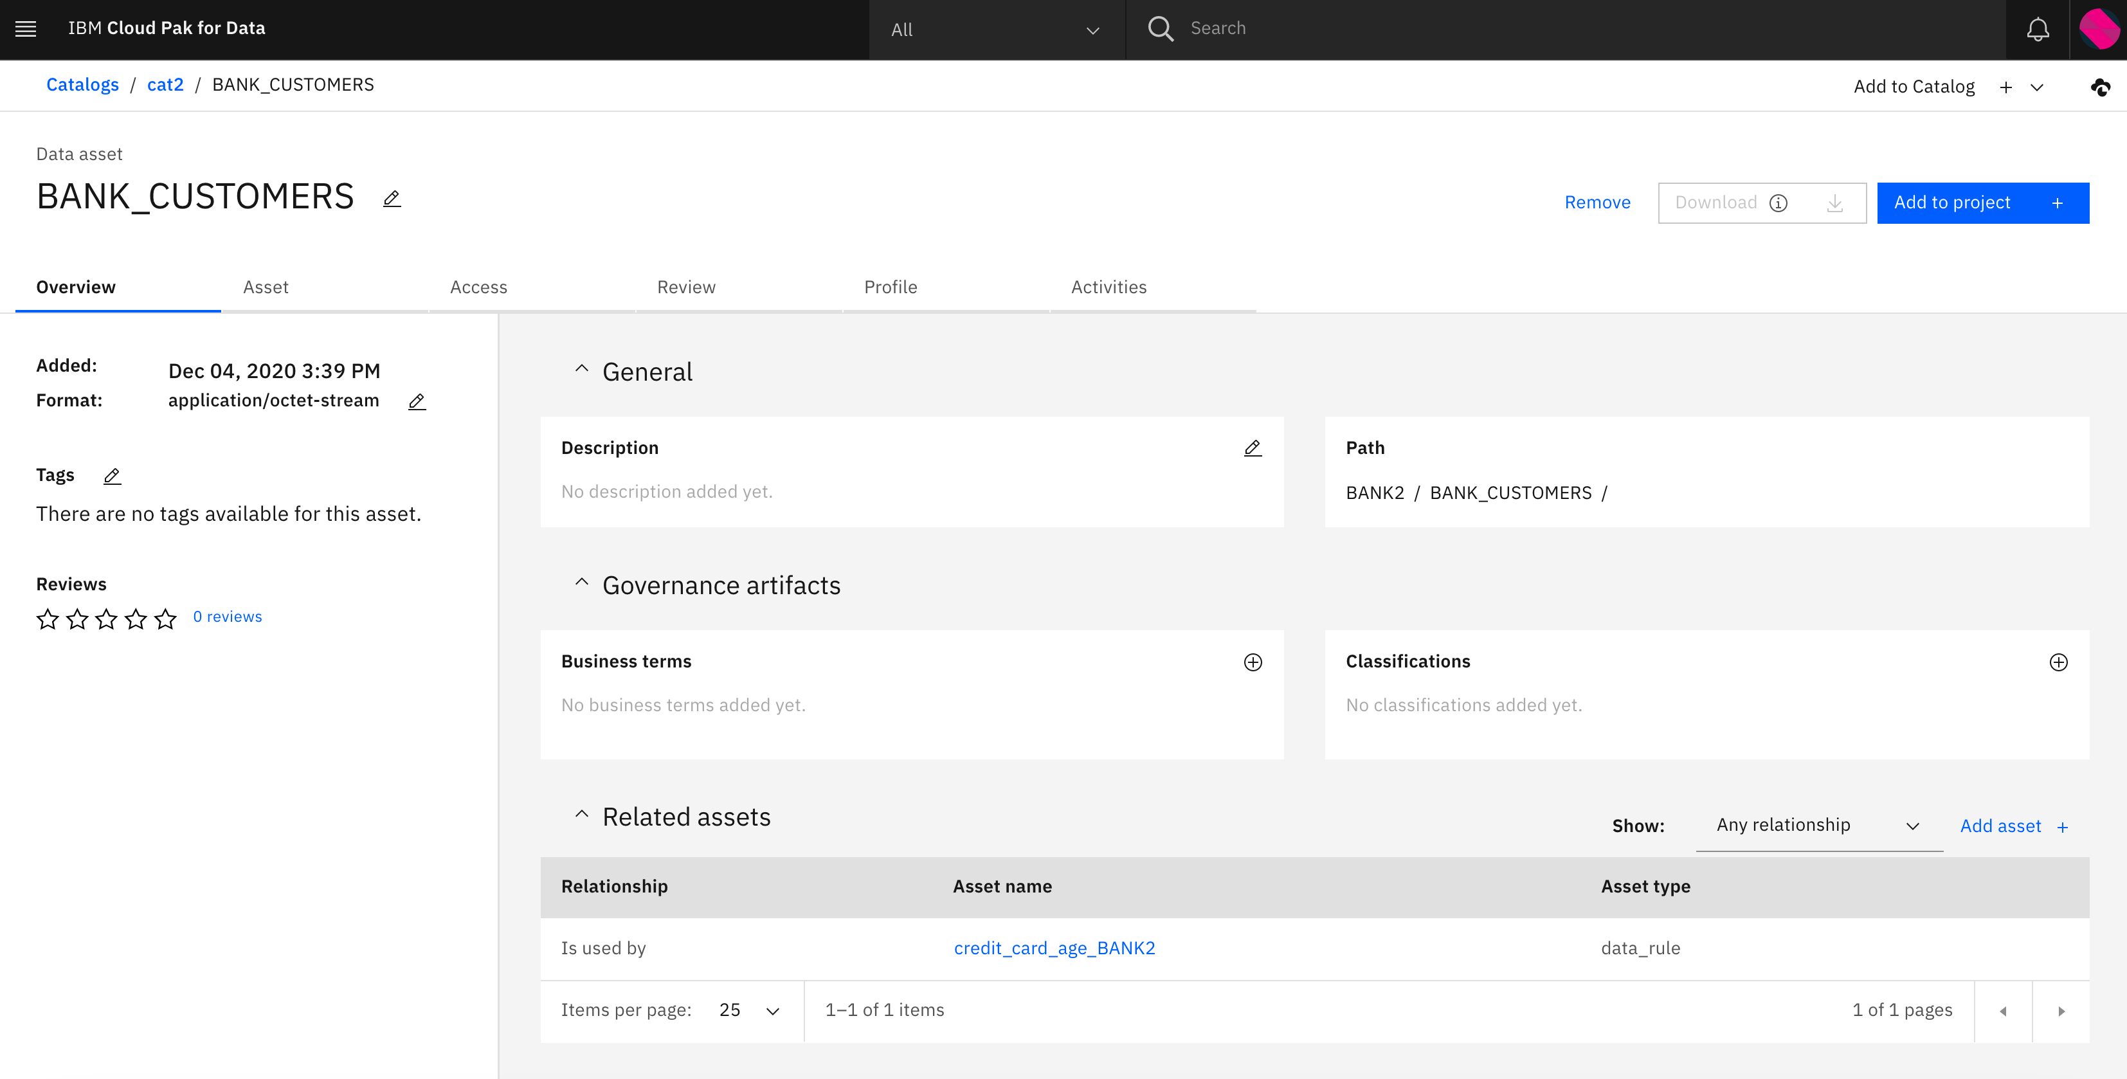Image resolution: width=2127 pixels, height=1079 pixels.
Task: Add a business term plus icon
Action: [x=1252, y=662]
